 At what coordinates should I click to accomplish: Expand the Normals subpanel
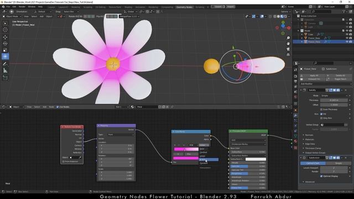coord(309,135)
